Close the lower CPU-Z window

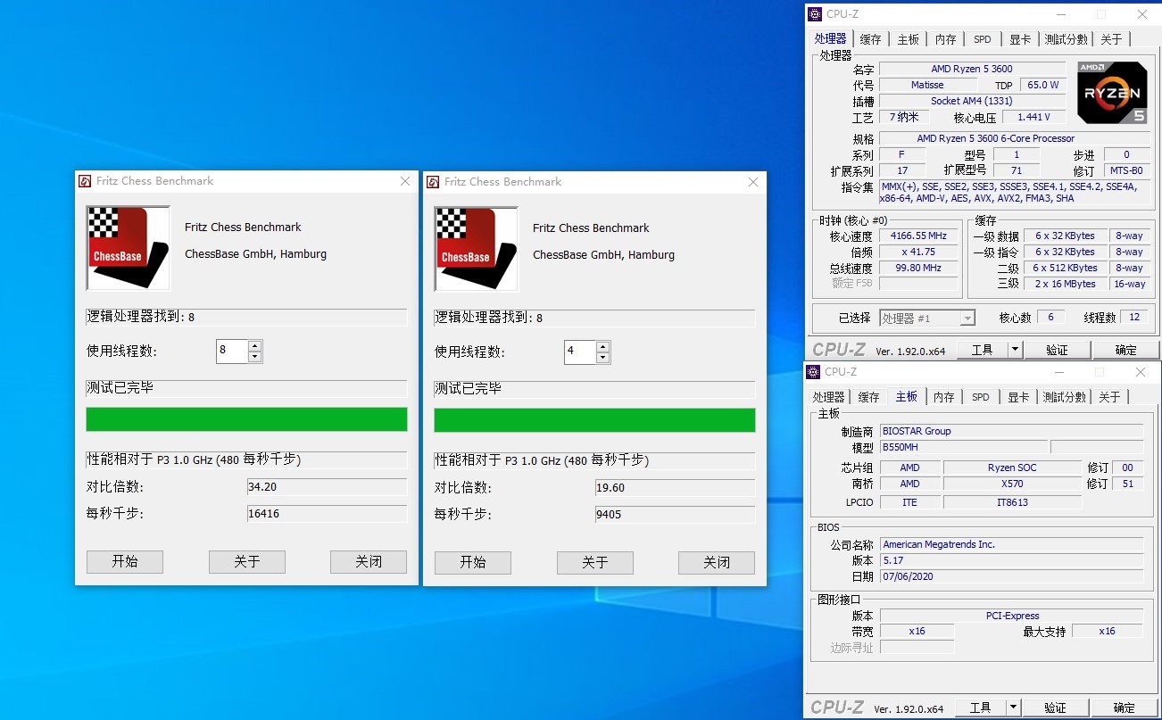coord(1141,372)
